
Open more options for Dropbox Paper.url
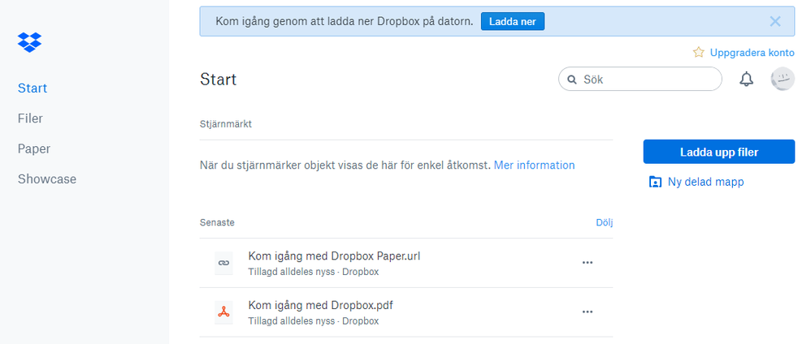588,263
